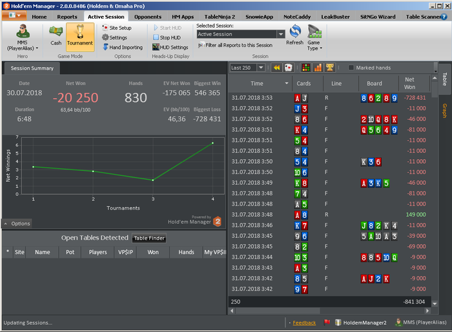Switch to the Opponents tab
The height and width of the screenshot is (332, 452).
pos(148,17)
